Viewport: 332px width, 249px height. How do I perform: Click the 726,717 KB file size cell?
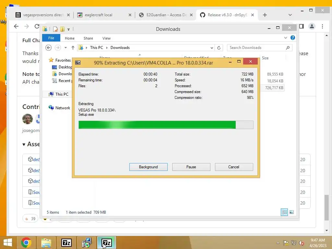point(274,88)
